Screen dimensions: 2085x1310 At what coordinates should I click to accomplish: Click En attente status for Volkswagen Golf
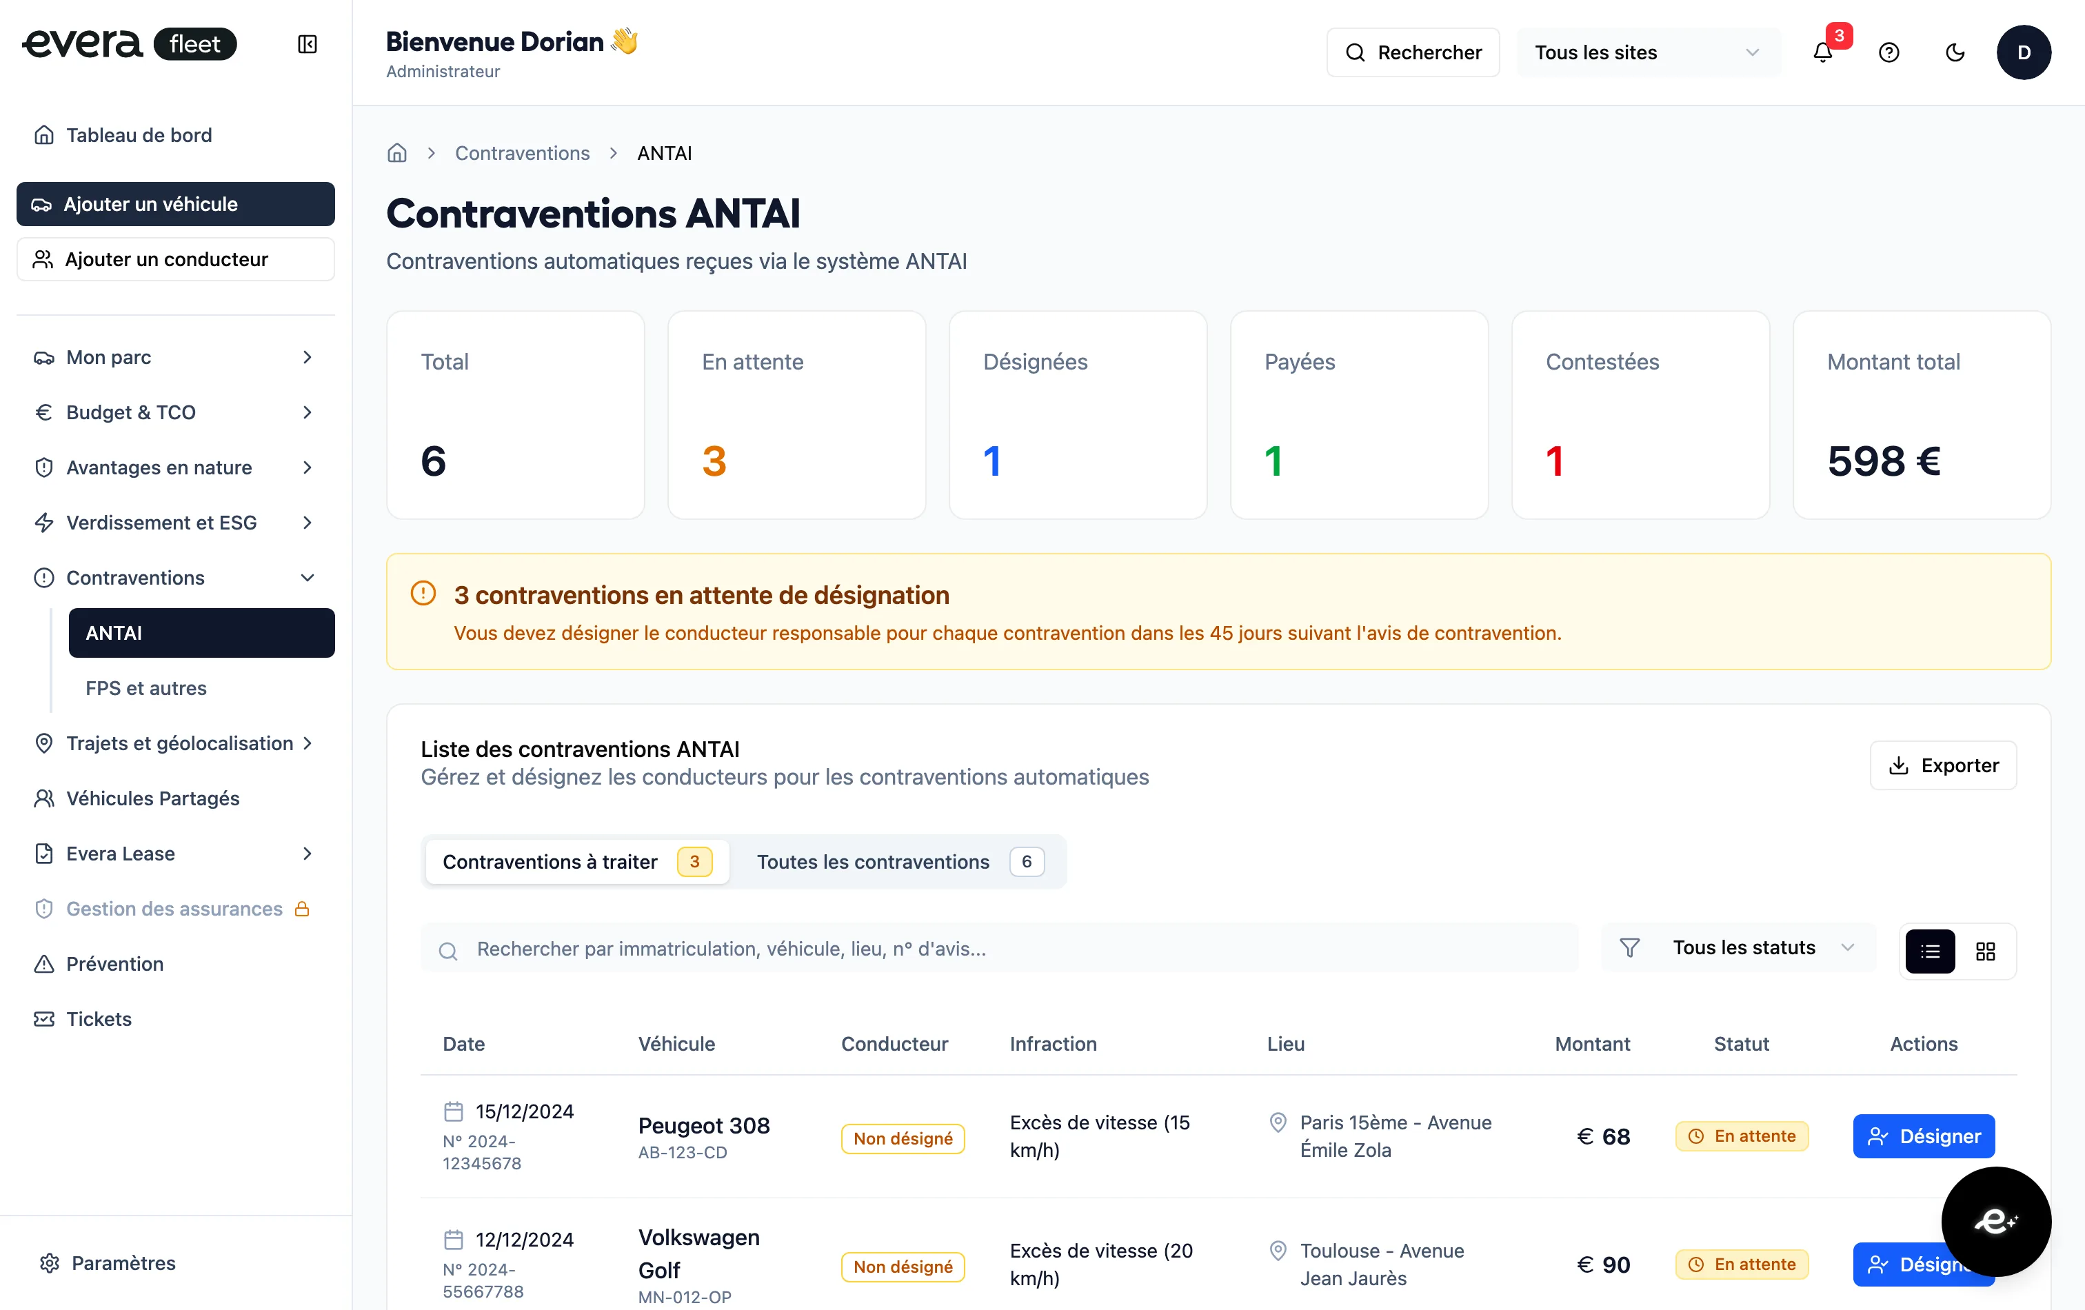click(1742, 1264)
